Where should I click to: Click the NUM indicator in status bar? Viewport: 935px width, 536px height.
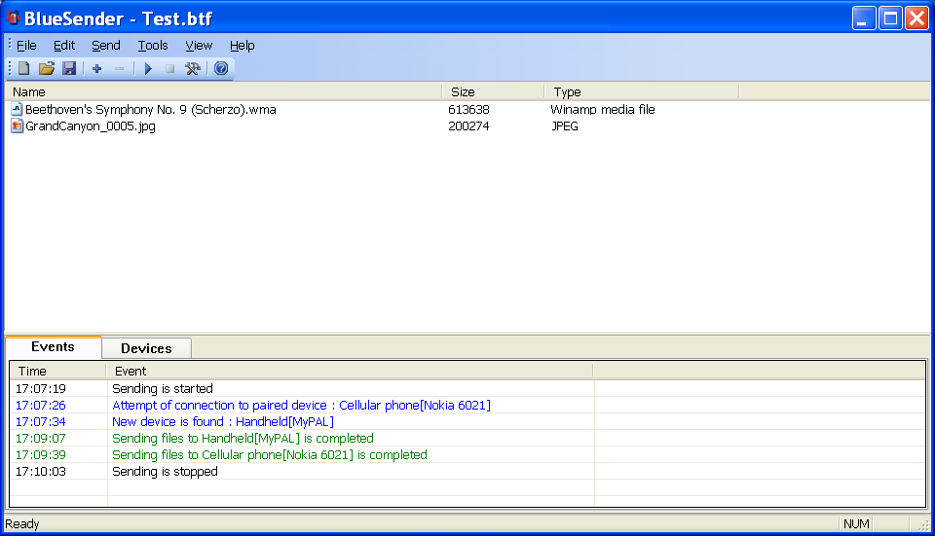tap(856, 524)
